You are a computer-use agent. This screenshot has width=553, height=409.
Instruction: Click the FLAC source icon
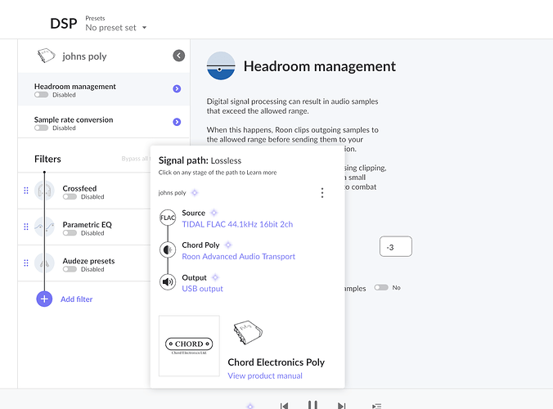pos(168,218)
